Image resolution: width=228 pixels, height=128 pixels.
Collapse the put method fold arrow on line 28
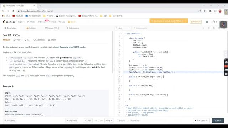click(x=121, y=95)
